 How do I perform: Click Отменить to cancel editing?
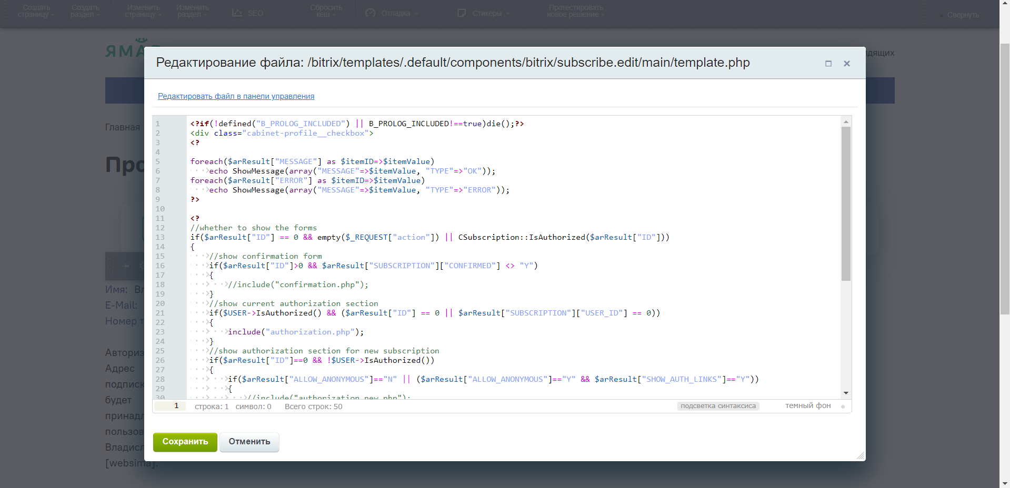(249, 442)
